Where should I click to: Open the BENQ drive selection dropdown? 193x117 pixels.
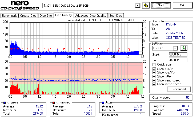tap(138, 6)
